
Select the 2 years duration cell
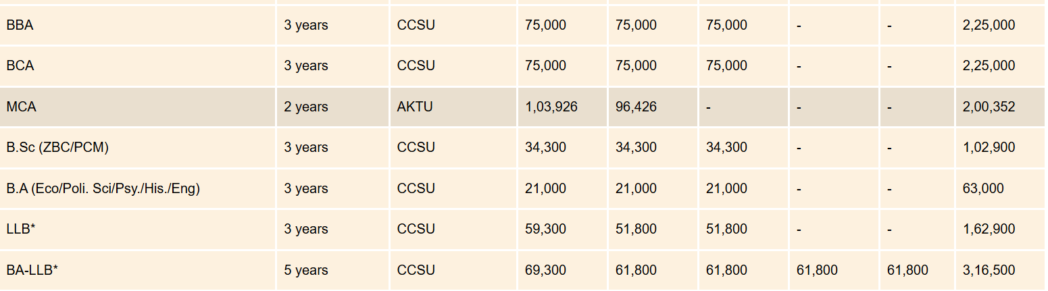pos(306,107)
